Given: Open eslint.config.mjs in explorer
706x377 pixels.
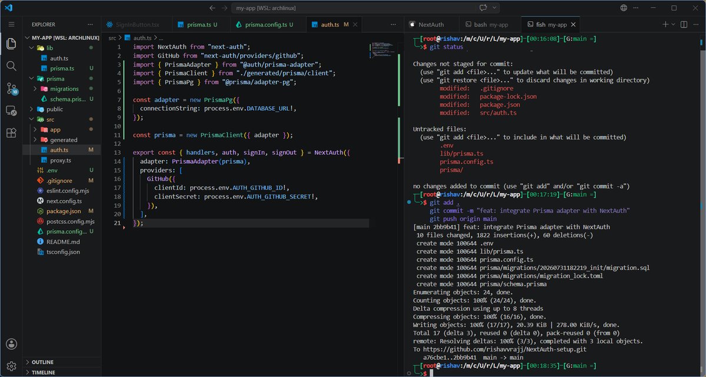Looking at the screenshot, I should click(x=62, y=191).
